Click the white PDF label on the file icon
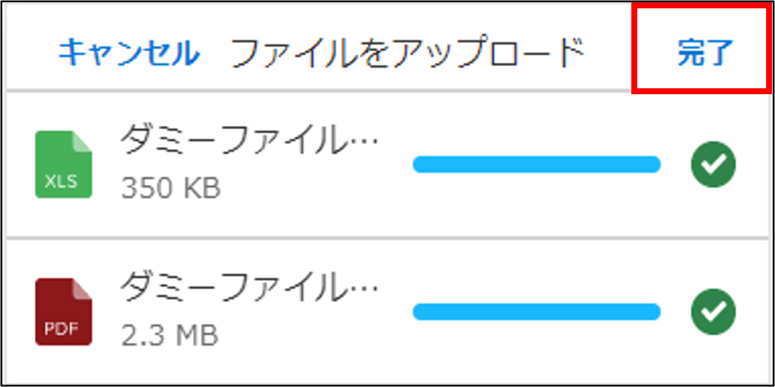Image resolution: width=775 pixels, height=387 pixels. point(61,329)
